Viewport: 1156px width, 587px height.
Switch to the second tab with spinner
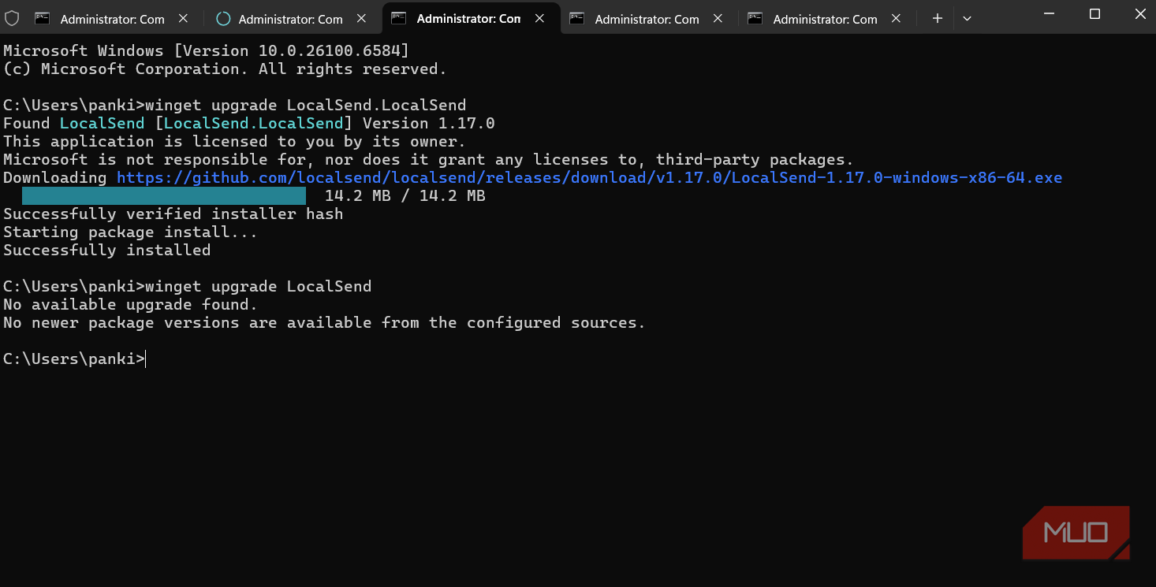click(x=290, y=19)
